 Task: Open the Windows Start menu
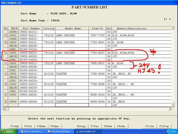pyautogui.click(x=8, y=131)
